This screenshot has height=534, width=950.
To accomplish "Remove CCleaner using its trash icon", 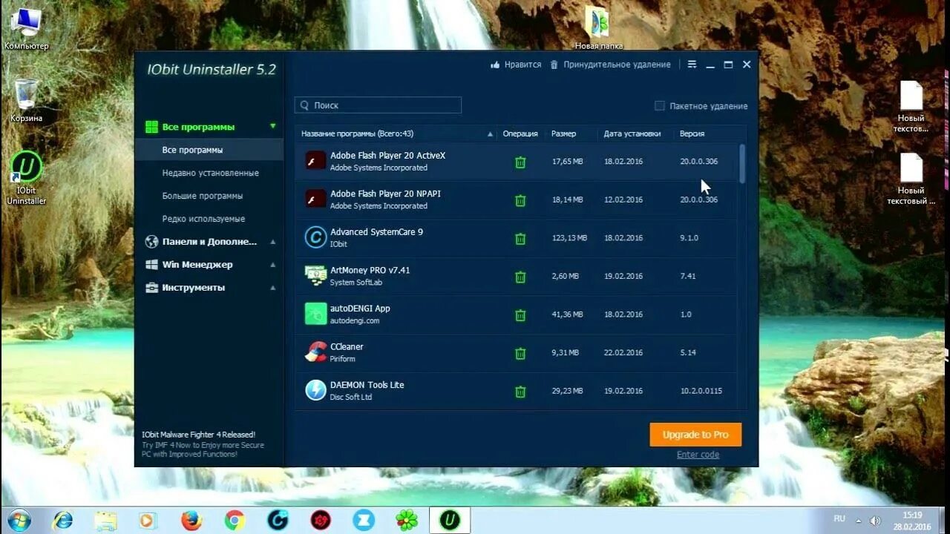I will [x=520, y=353].
